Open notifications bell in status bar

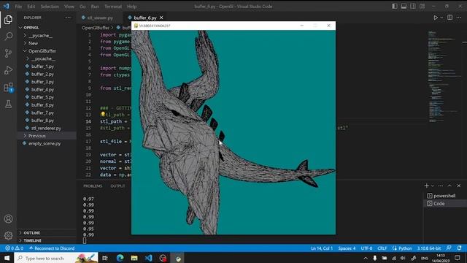click(459, 248)
